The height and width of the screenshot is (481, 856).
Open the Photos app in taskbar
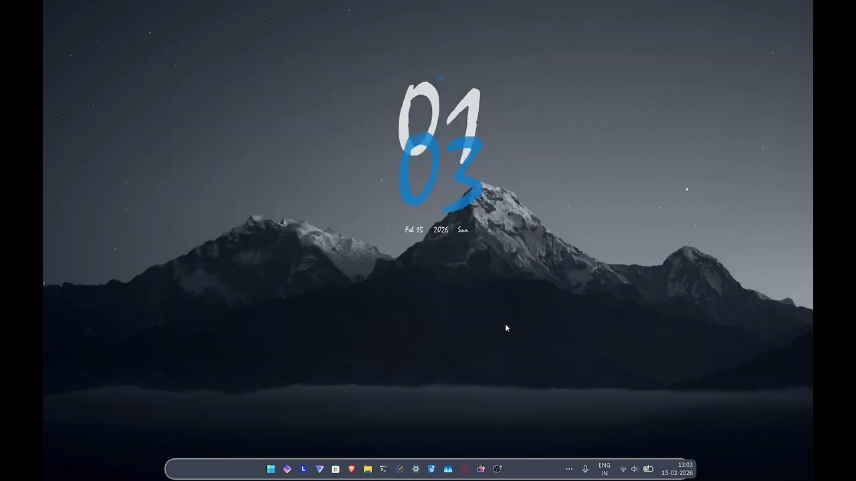click(448, 469)
